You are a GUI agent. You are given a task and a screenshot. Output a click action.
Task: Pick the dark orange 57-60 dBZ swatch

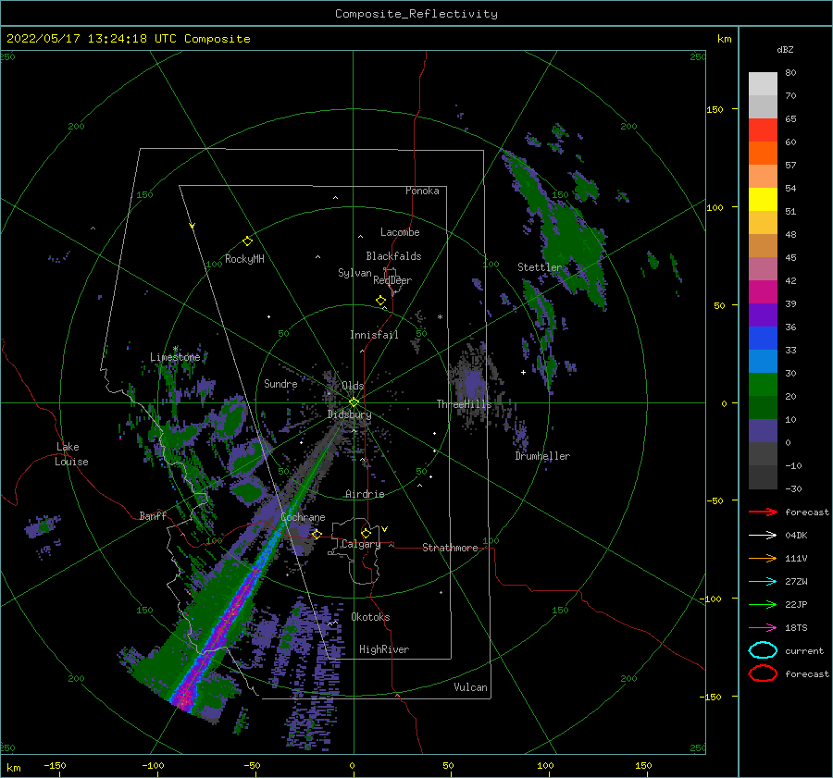tap(763, 154)
